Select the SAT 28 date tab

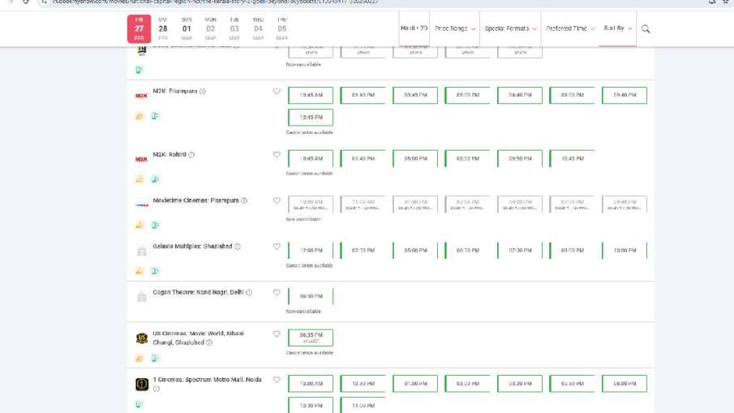pos(163,29)
